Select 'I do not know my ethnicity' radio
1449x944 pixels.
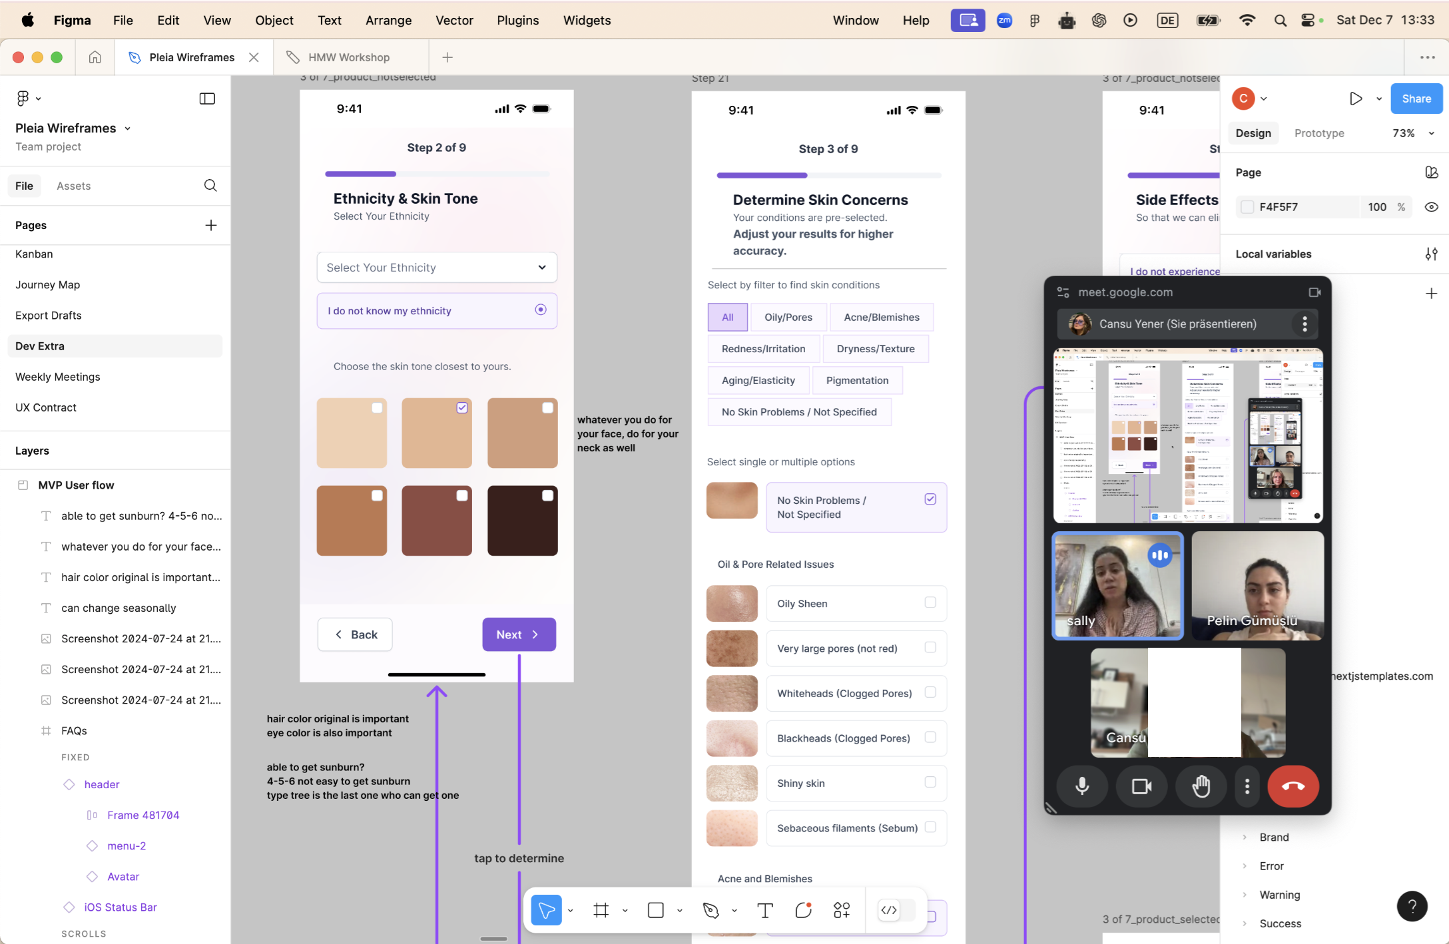click(541, 310)
